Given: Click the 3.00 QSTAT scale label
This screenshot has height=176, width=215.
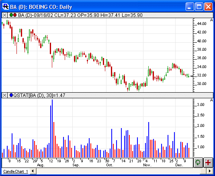Looking at the screenshot, I should [201, 105].
